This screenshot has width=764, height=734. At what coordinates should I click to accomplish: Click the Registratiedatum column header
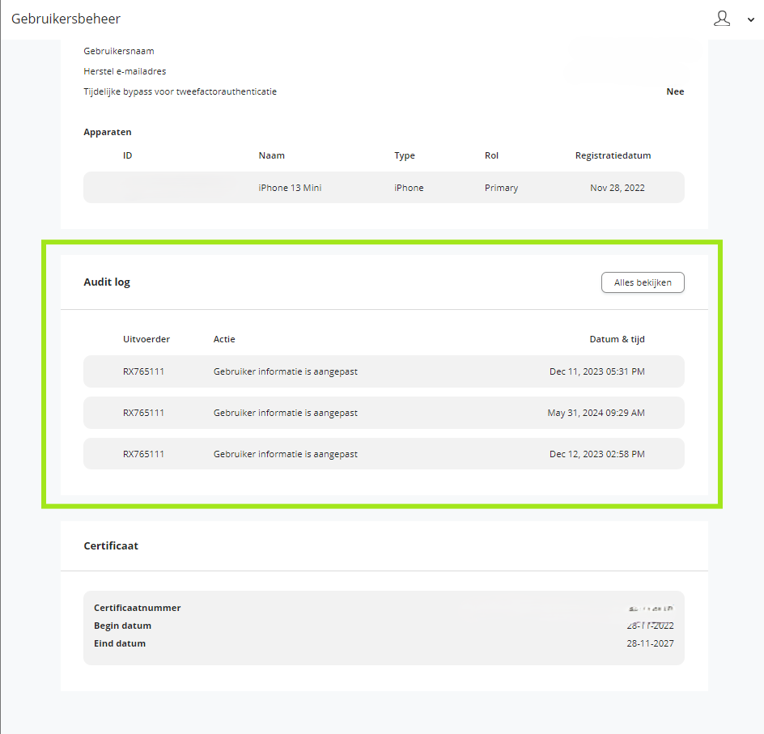613,155
